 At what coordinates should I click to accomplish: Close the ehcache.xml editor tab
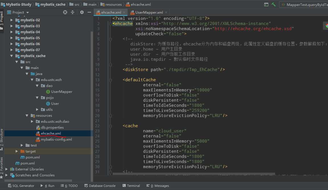point(124,12)
